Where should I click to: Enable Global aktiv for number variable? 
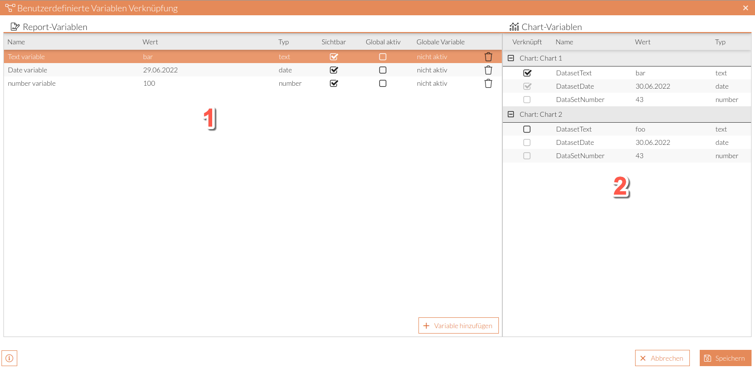382,83
